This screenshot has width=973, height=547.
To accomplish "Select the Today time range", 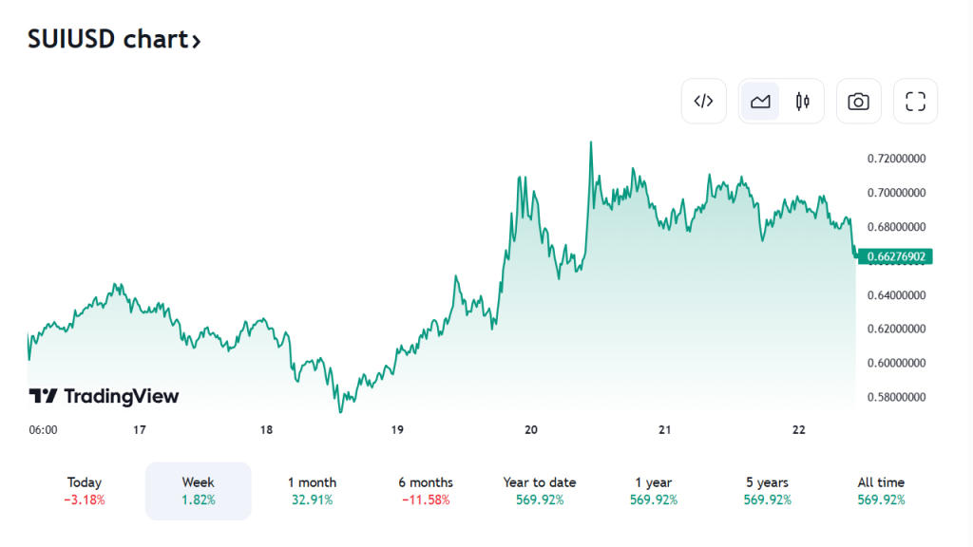I will click(x=85, y=490).
